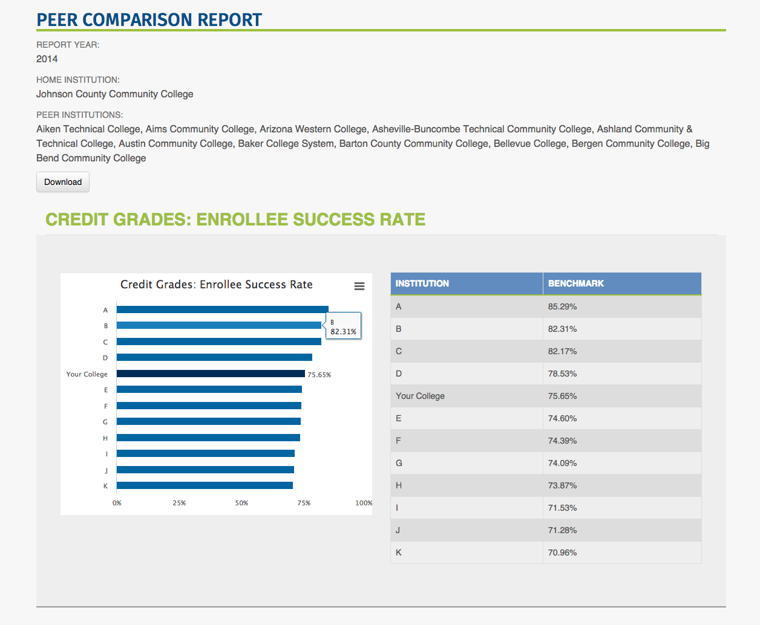Click the Benchmark column header
This screenshot has height=625, width=760.
(x=621, y=283)
